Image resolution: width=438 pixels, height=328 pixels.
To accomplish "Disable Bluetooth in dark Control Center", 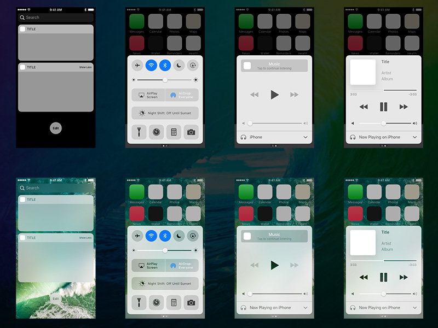I will 165,65.
